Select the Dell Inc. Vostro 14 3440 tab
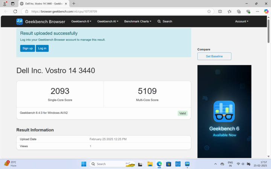Screen dimensions: 271x169 (44, 3)
